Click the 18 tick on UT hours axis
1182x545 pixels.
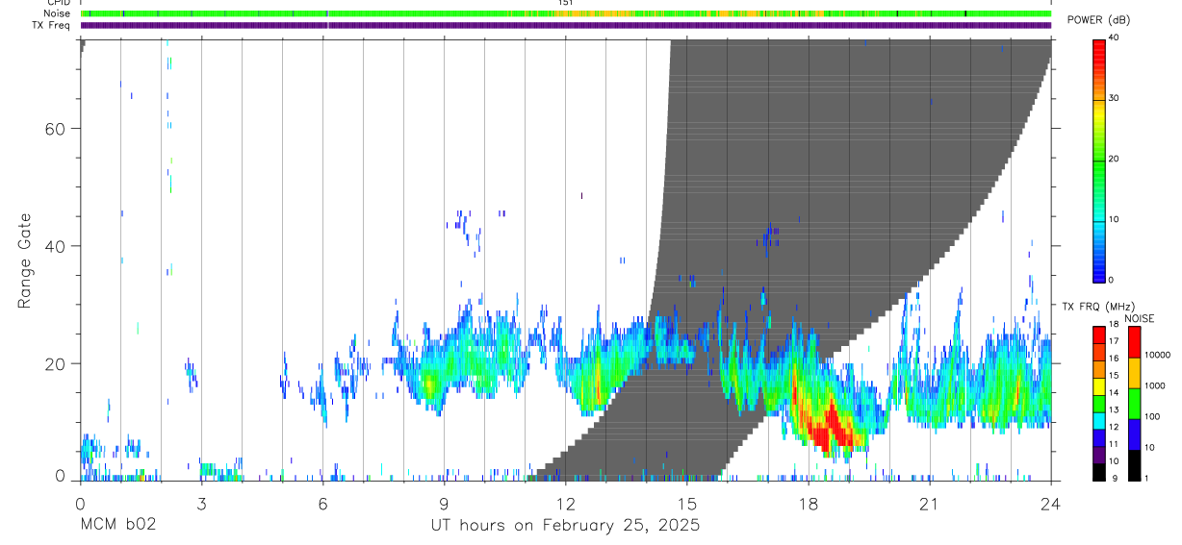click(x=809, y=504)
